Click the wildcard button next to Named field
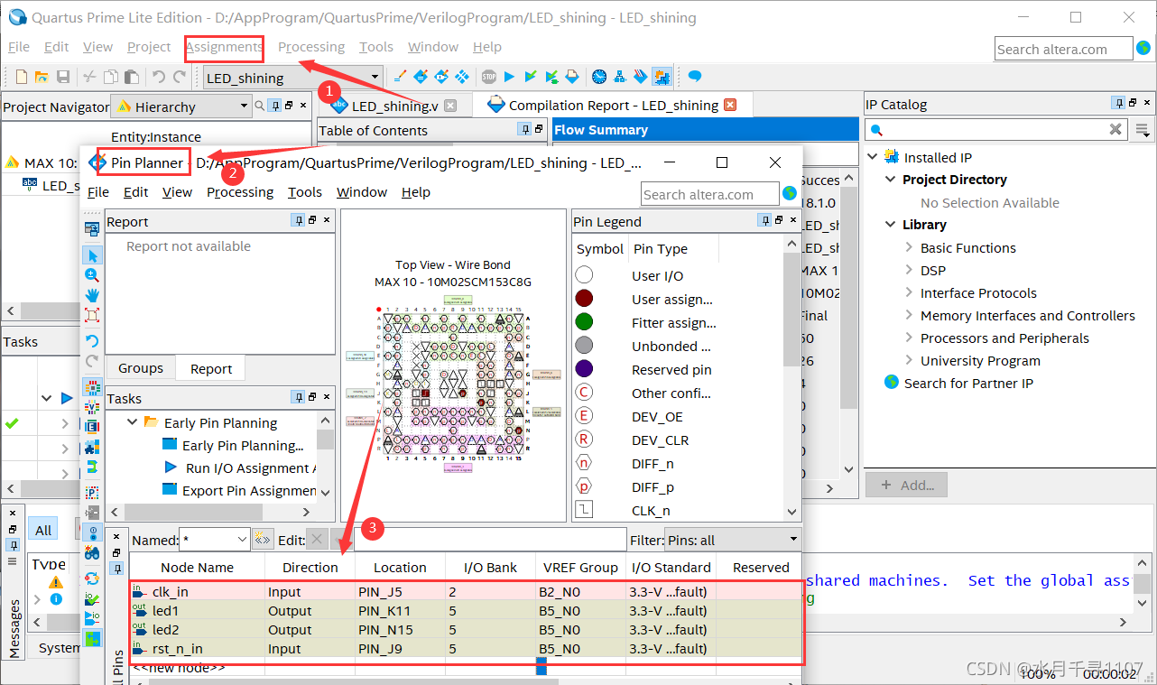Image resolution: width=1157 pixels, height=685 pixels. pyautogui.click(x=263, y=540)
